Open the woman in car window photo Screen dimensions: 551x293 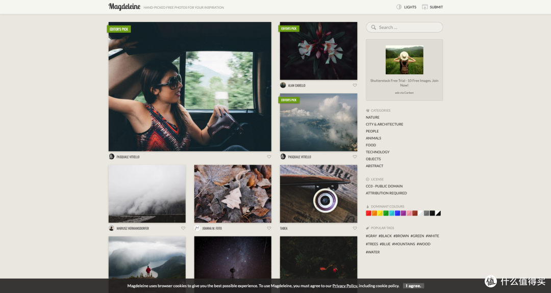tap(190, 87)
